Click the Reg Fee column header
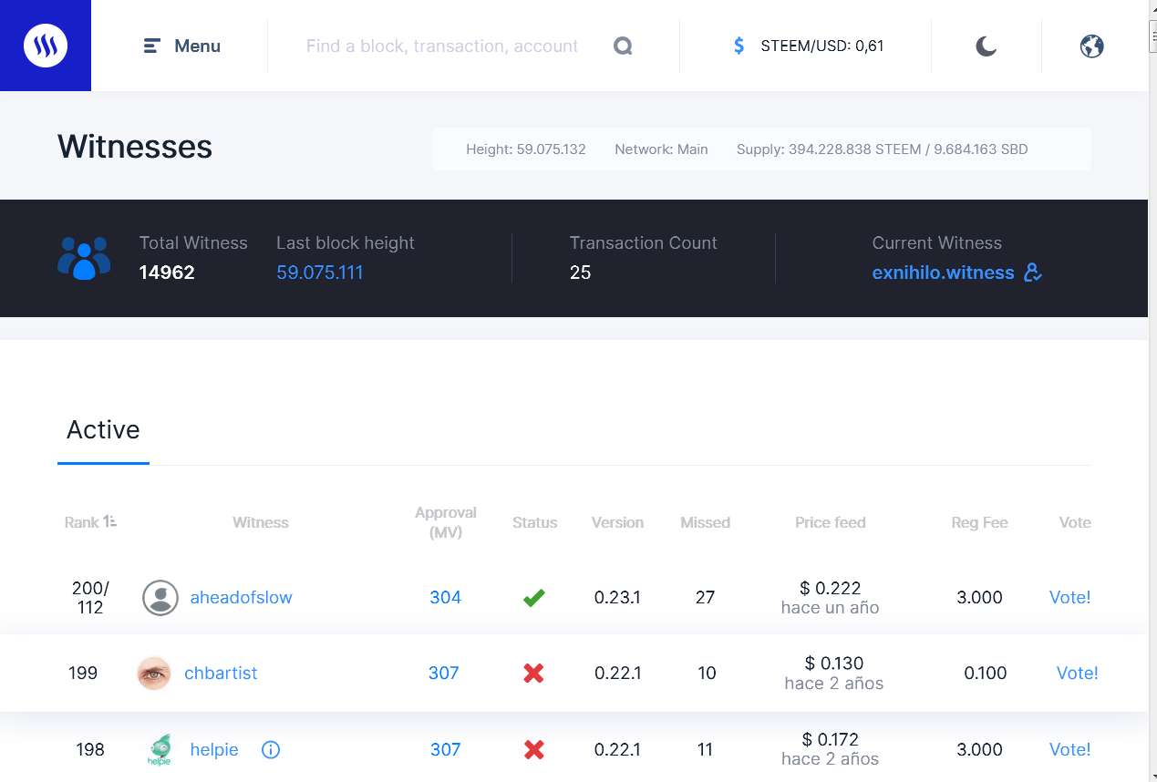 click(x=979, y=522)
